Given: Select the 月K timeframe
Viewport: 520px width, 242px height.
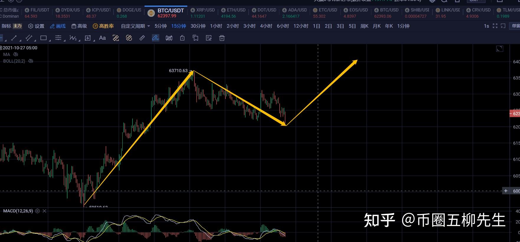Looking at the screenshot, I should tap(377, 26).
